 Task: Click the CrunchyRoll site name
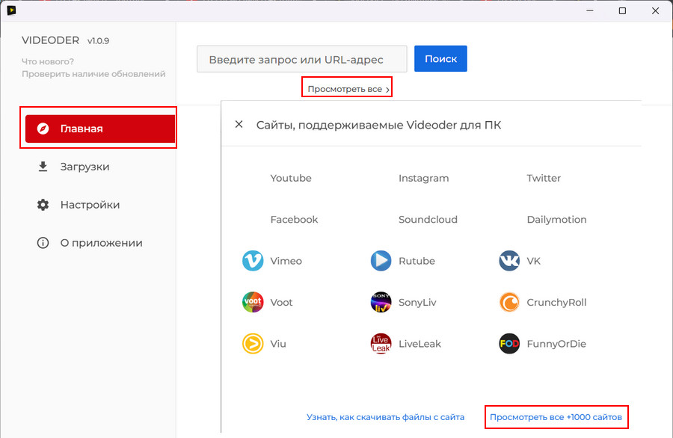tap(556, 303)
